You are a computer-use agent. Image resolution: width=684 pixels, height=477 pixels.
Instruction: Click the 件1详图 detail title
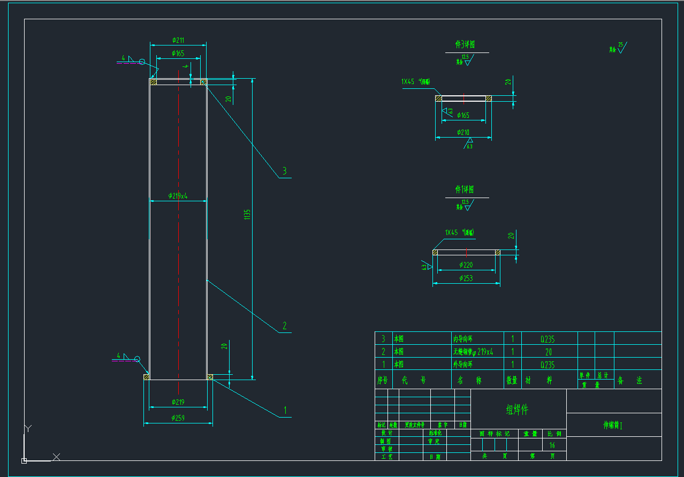tap(464, 190)
